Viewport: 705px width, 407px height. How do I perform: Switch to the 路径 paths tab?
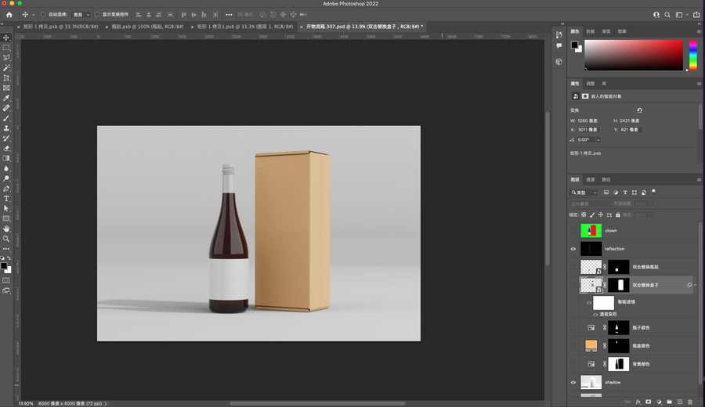click(x=606, y=179)
